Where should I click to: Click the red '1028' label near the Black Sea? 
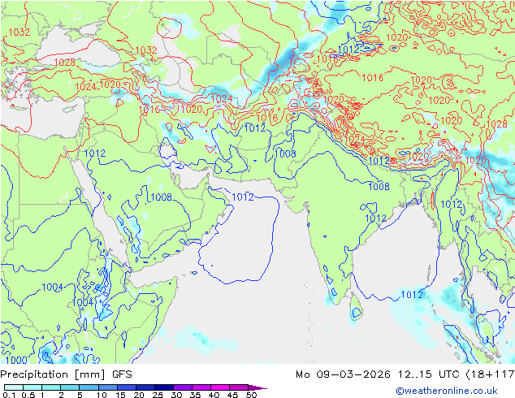(x=64, y=62)
